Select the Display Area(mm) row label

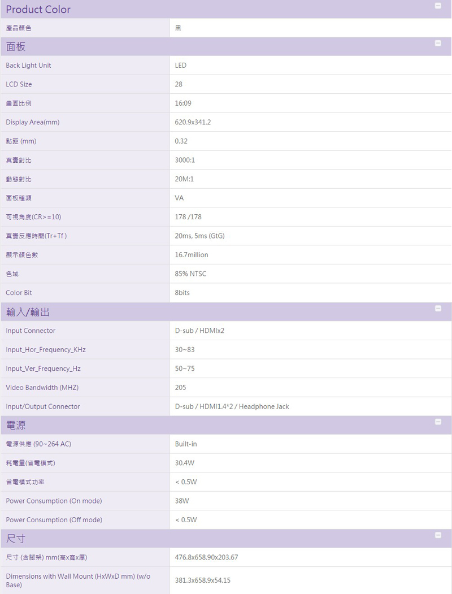coord(32,122)
